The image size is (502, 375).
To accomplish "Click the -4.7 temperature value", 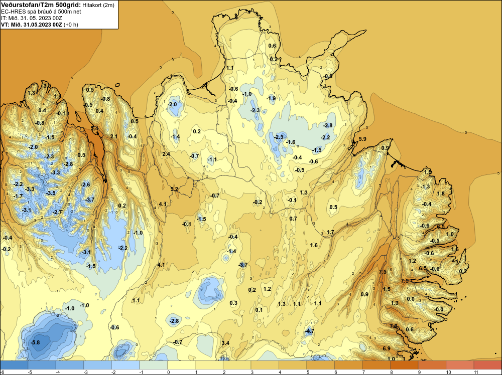I will pos(309,331).
